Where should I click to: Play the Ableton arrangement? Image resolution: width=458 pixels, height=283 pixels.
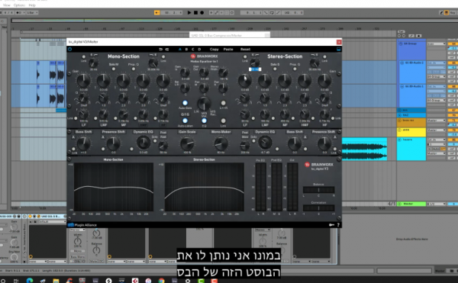tap(189, 12)
